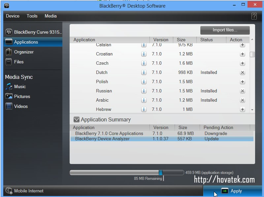Click the Apply button
The width and height of the screenshot is (264, 197).
tap(232, 191)
